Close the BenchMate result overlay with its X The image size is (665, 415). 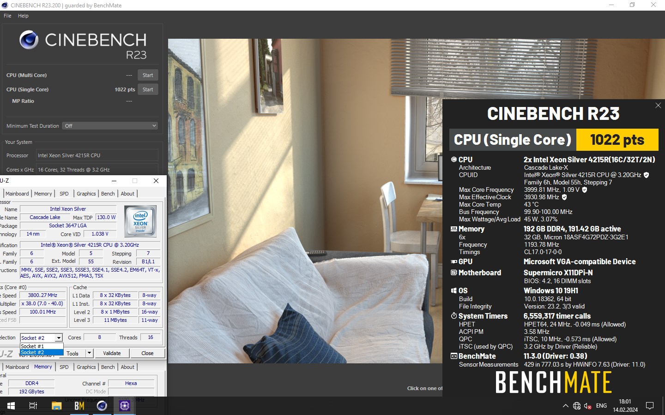[658, 106]
